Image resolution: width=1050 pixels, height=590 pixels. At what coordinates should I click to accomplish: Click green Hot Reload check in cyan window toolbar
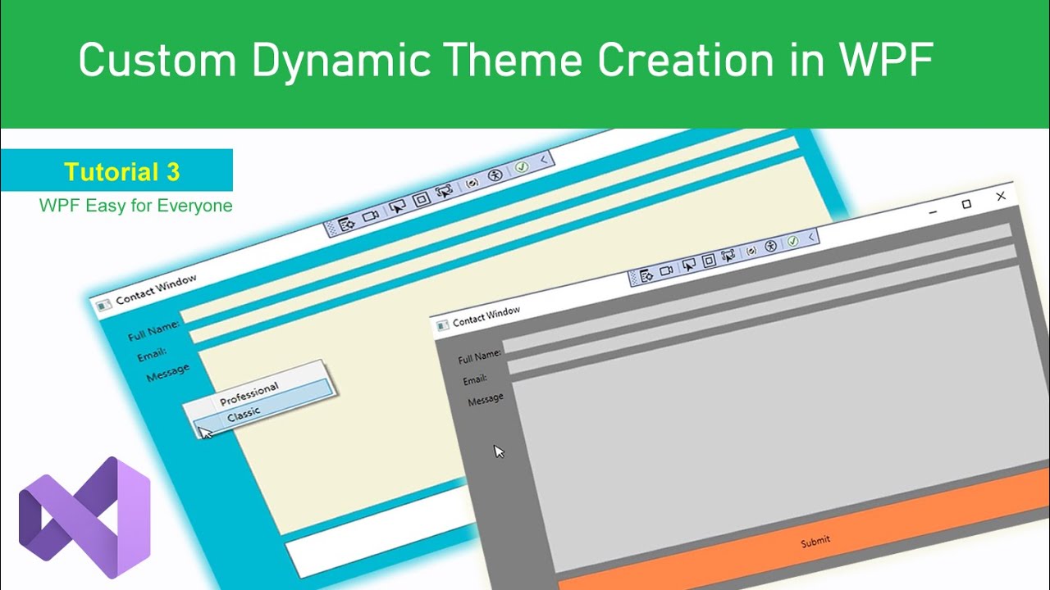521,167
